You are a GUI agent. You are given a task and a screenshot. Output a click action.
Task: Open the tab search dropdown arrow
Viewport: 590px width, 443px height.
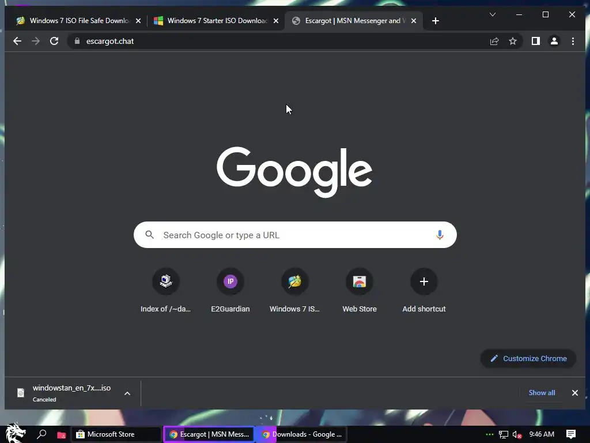493,14
